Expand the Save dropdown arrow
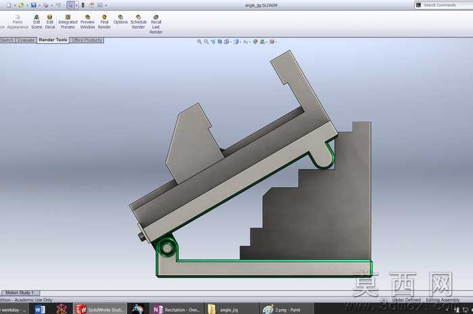Viewport: 473px width, 314px height. [x=39, y=5]
